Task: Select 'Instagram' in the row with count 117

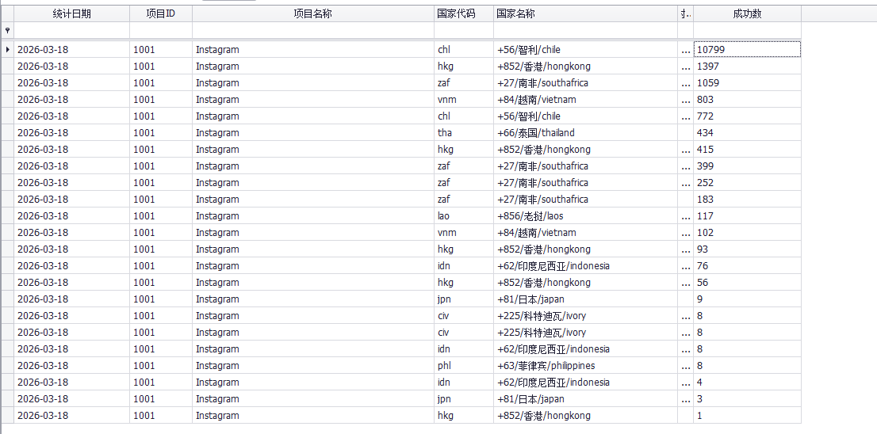Action: (x=313, y=216)
